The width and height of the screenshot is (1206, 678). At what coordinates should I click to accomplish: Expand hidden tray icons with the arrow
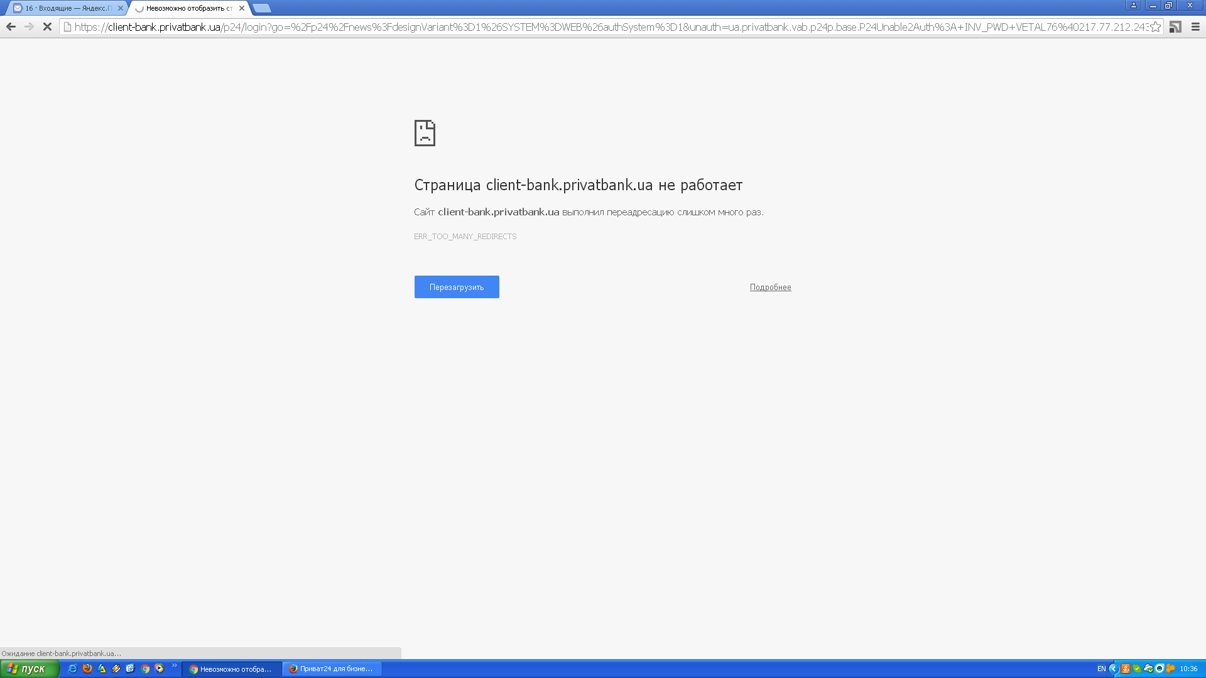(x=1113, y=669)
